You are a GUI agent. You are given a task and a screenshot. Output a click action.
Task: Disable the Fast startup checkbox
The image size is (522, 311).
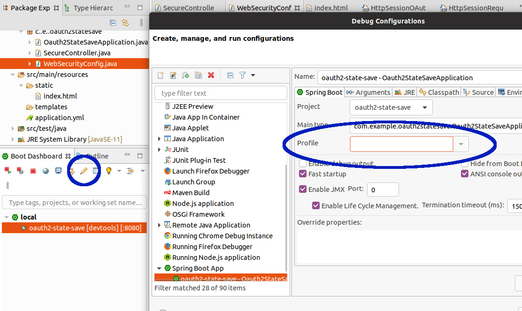point(303,174)
